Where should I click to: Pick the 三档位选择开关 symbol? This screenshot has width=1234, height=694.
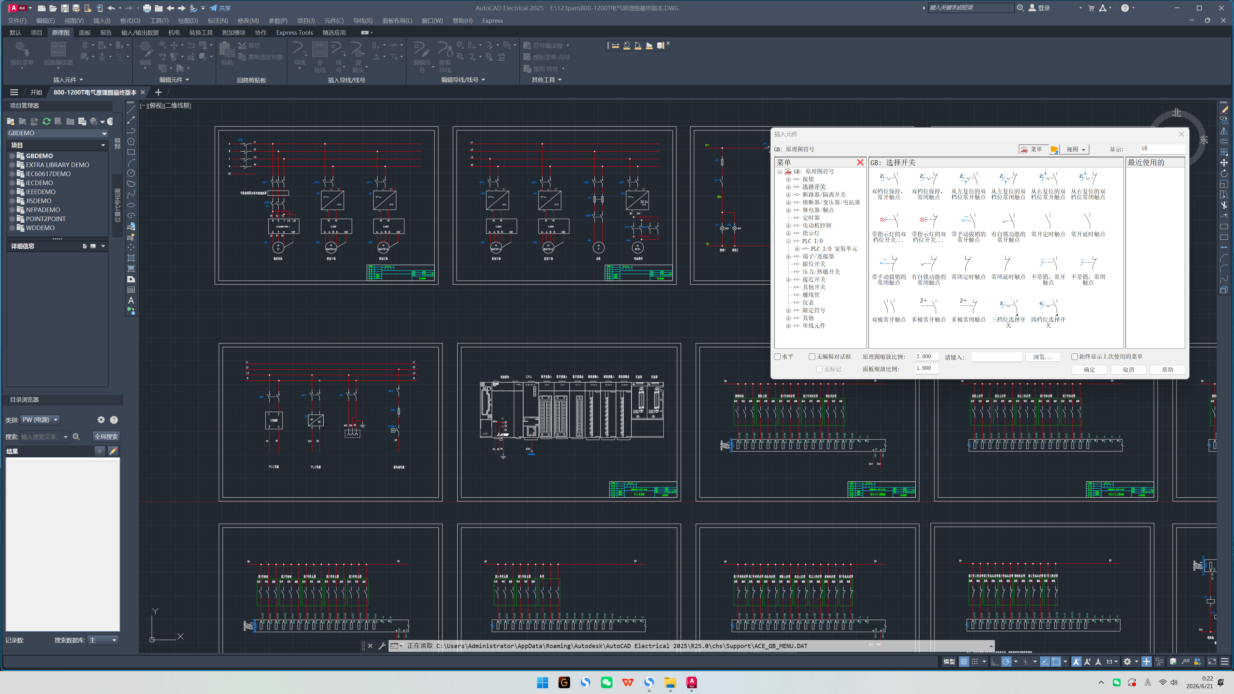(1008, 313)
